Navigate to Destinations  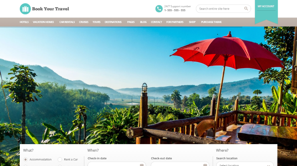[113, 22]
